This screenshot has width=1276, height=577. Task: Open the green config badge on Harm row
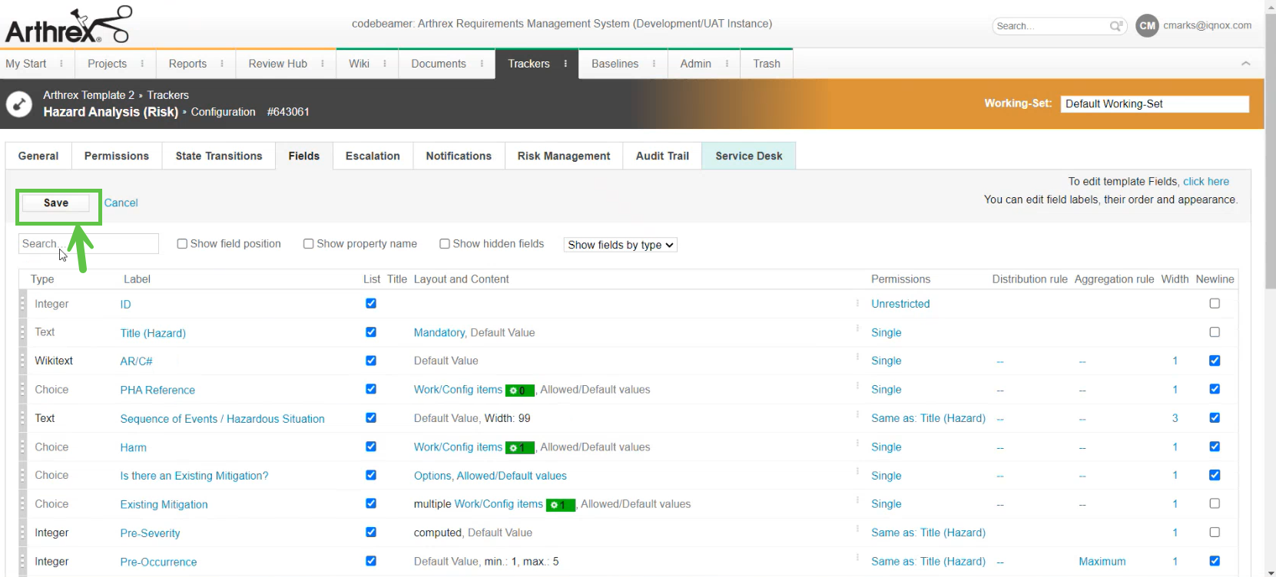click(519, 447)
